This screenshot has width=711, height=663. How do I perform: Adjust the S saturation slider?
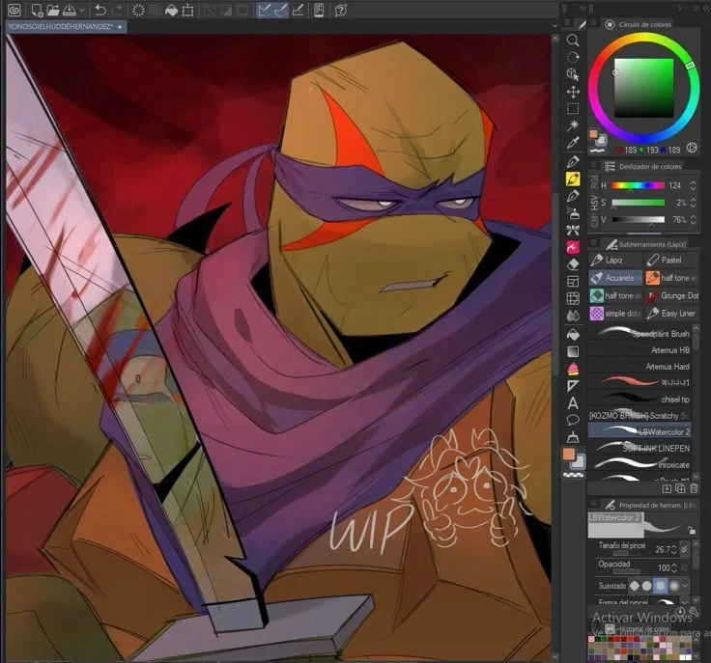(638, 203)
